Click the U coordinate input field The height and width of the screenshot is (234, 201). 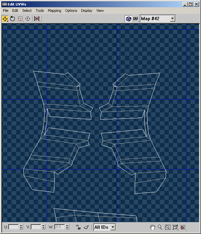point(14,227)
